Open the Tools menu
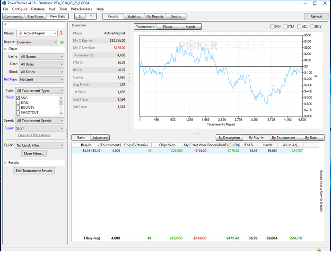331x255 pixels. coord(63,9)
